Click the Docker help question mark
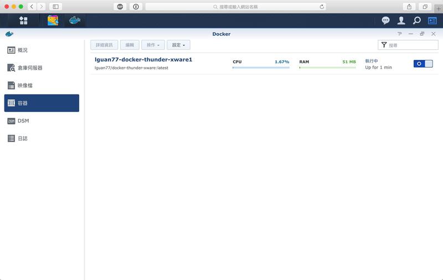The width and height of the screenshot is (443, 280). [399, 34]
